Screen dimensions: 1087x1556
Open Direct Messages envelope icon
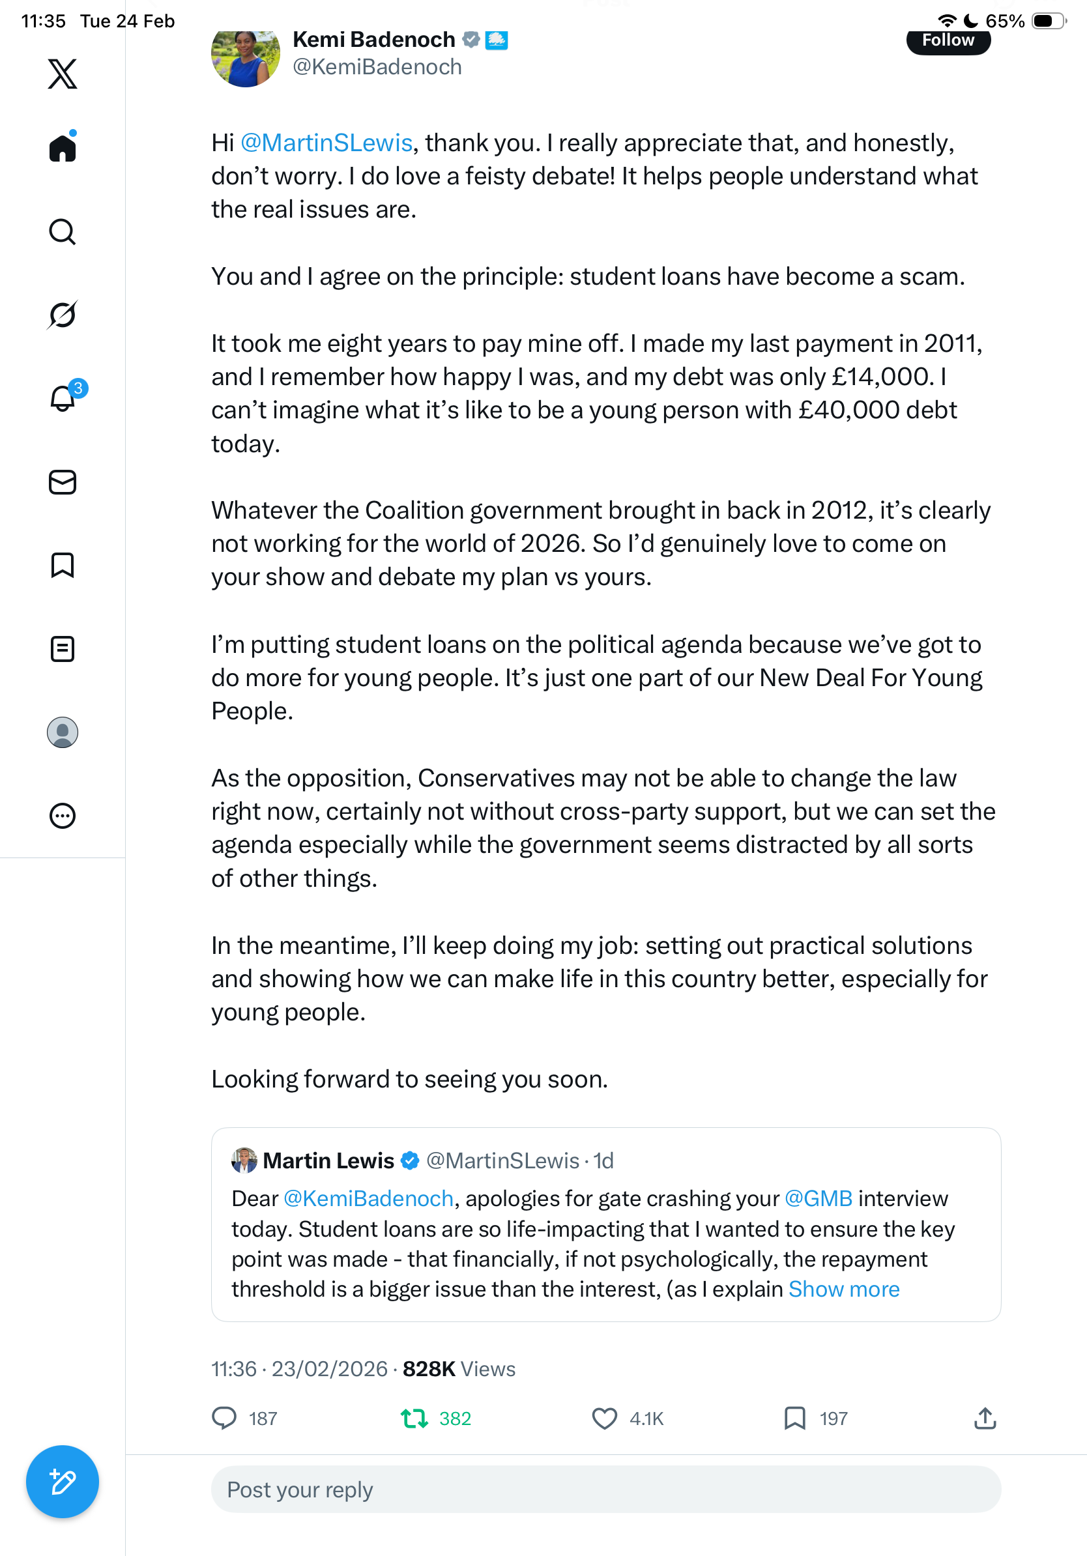click(x=63, y=483)
